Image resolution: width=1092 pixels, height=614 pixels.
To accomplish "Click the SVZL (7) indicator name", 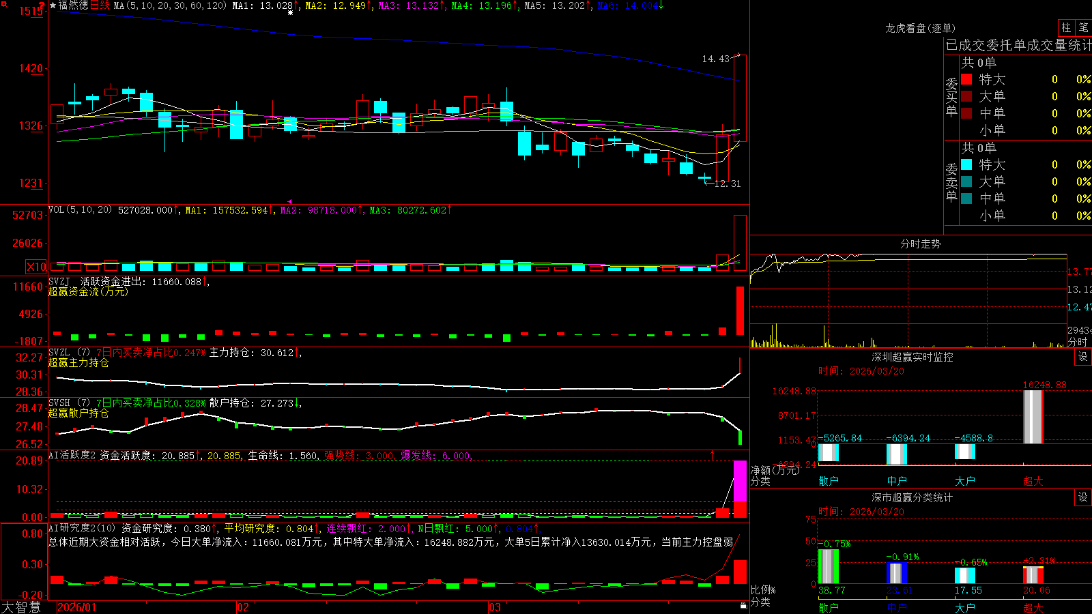I will [x=70, y=353].
